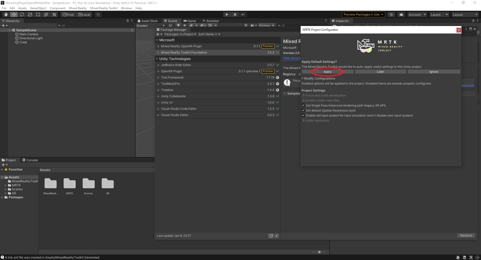Viewport: 481px width, 260px height.
Task: Collapse the Unity Technologies package group
Action: click(x=157, y=59)
